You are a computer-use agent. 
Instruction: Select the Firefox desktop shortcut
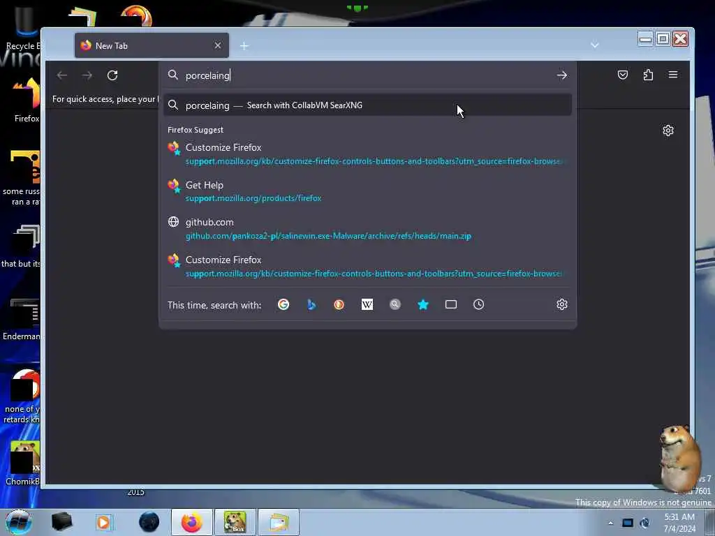(x=26, y=100)
